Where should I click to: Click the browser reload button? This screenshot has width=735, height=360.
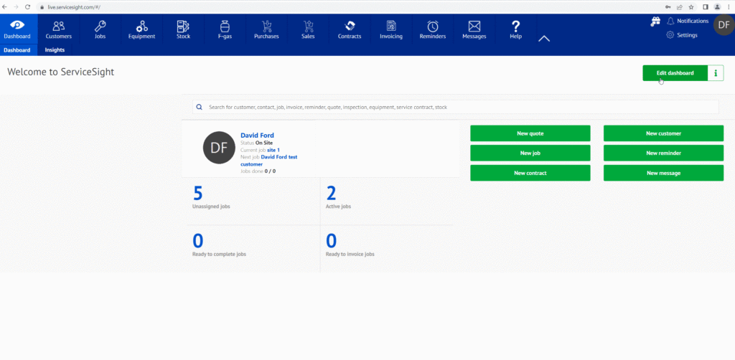pyautogui.click(x=28, y=7)
